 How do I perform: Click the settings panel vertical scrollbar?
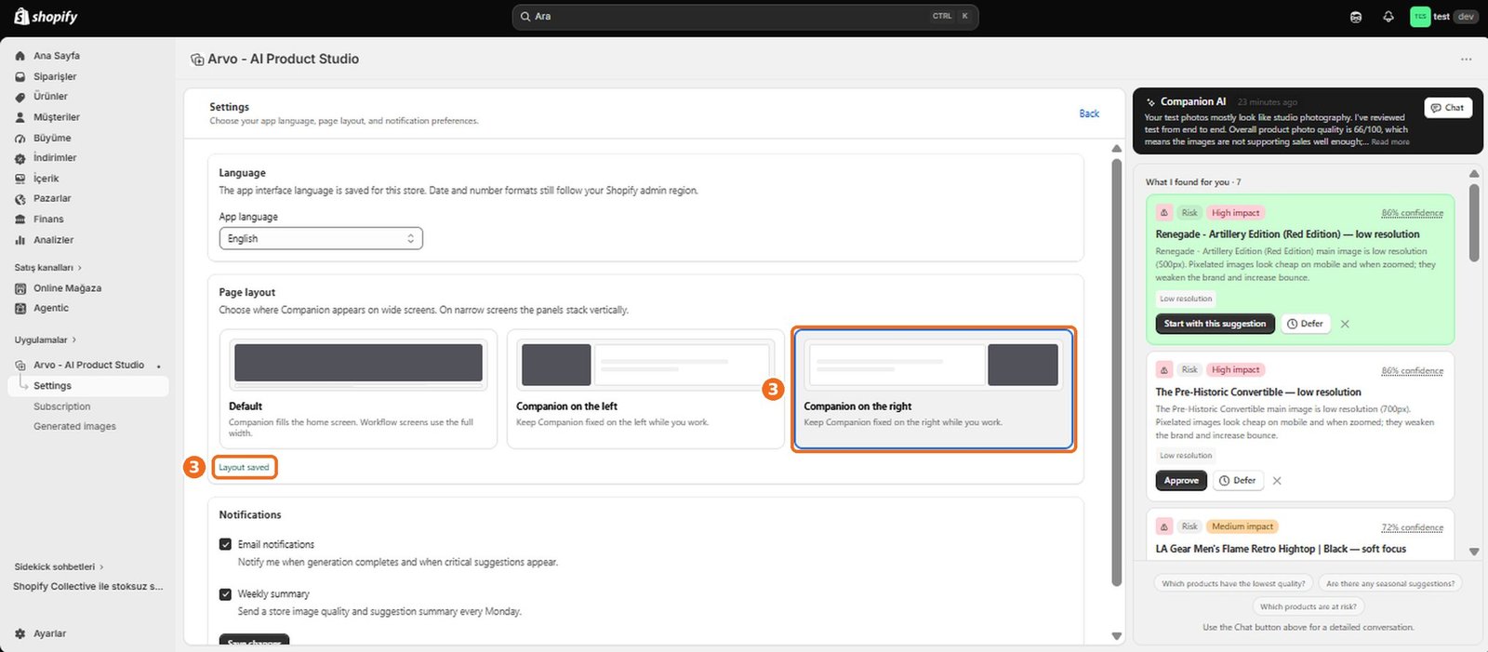point(1117,372)
